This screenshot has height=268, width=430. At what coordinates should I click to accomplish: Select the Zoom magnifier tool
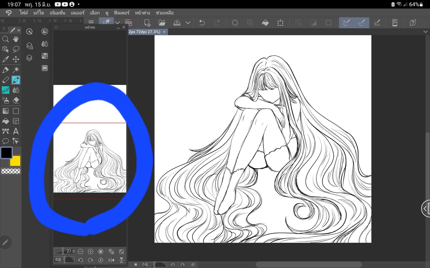(5, 39)
